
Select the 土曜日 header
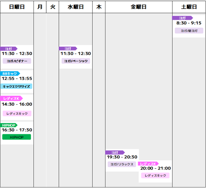click(189, 7)
